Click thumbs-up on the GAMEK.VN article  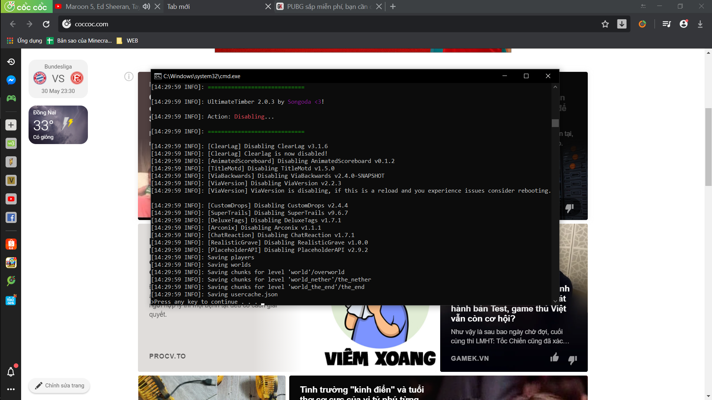[x=554, y=358]
